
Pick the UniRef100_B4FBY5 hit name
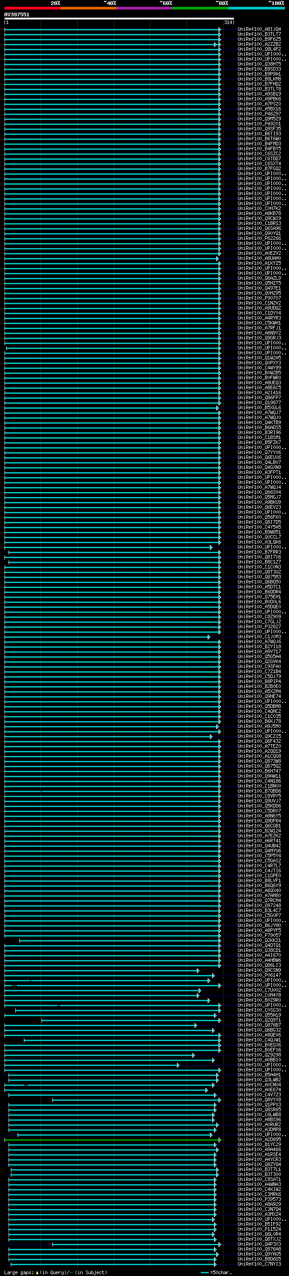point(259,148)
